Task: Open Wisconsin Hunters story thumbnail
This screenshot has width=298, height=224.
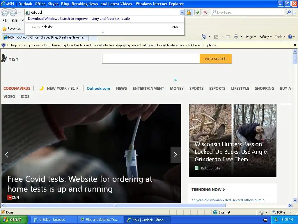Action: (x=233, y=140)
